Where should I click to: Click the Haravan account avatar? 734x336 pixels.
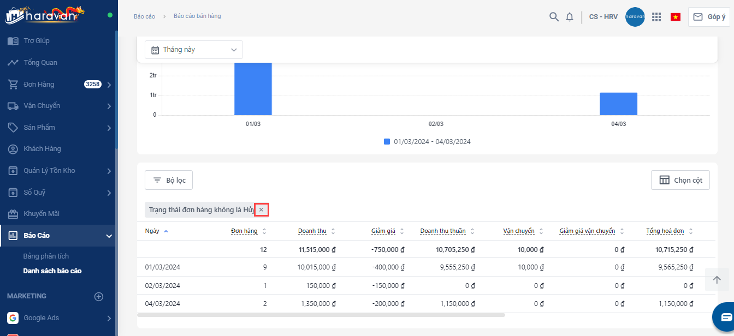(635, 17)
